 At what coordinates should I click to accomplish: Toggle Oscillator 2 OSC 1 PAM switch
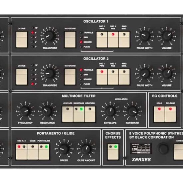coord(113,77)
